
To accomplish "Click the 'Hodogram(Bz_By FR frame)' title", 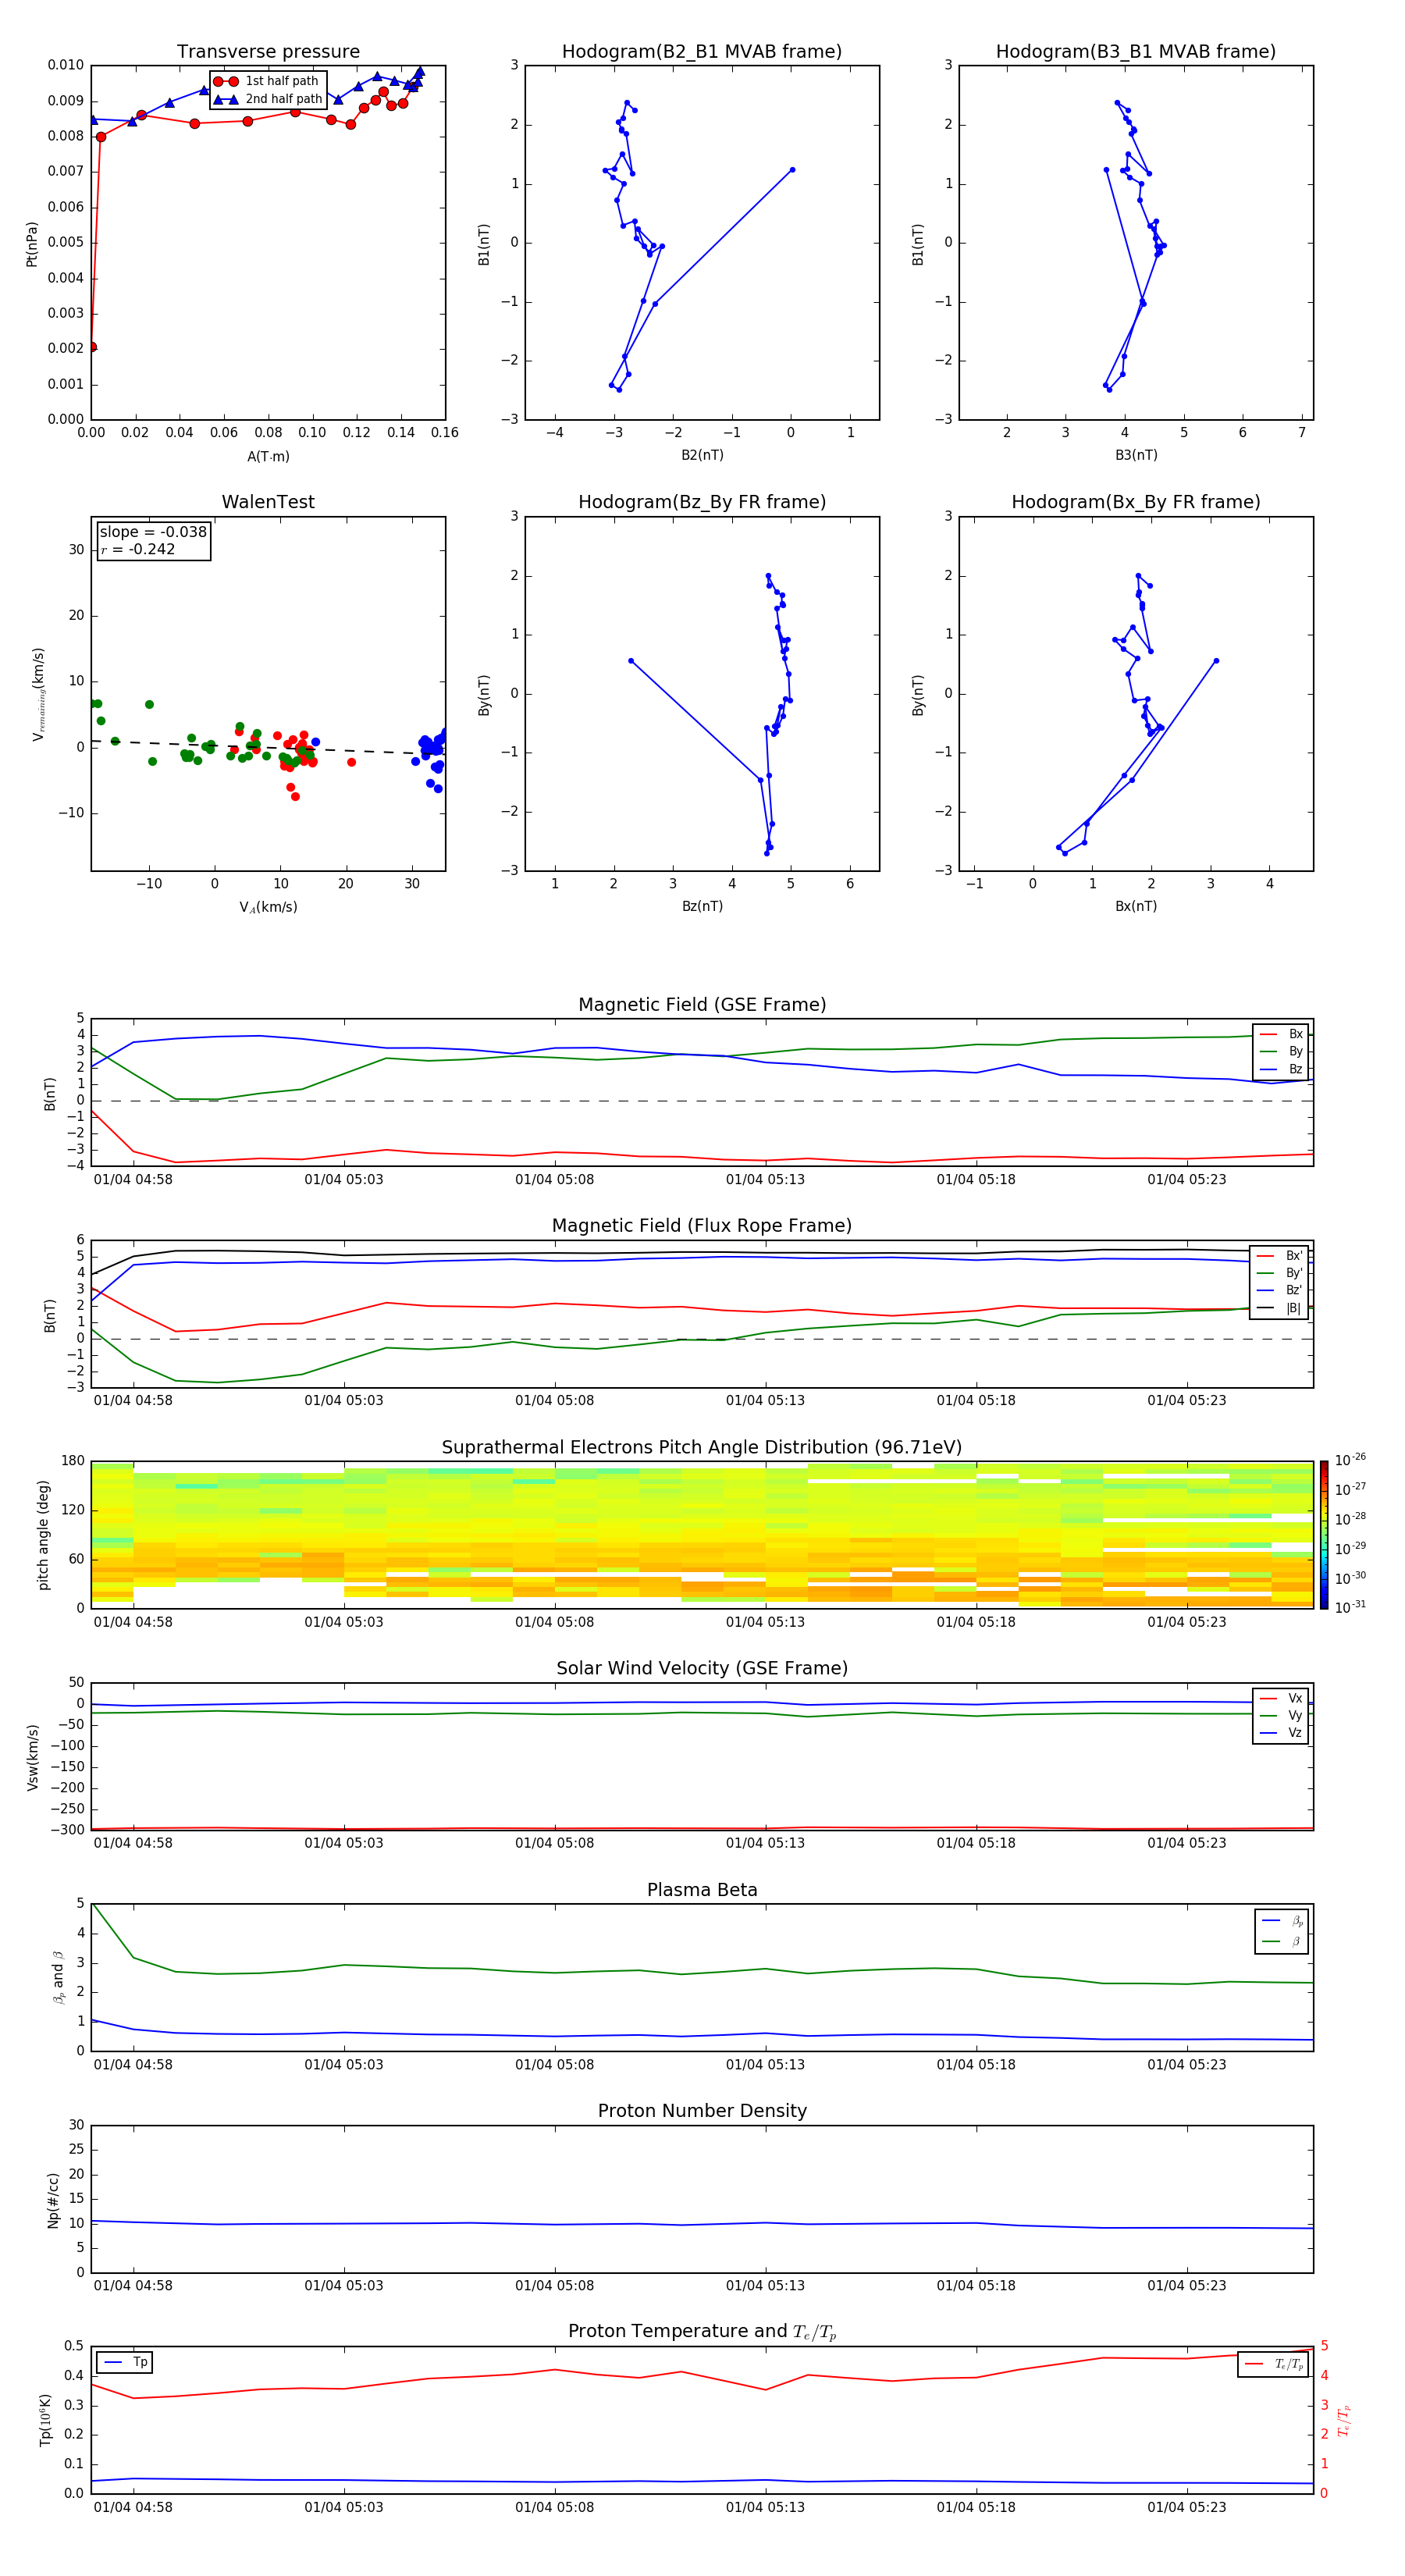I will 702,502.
